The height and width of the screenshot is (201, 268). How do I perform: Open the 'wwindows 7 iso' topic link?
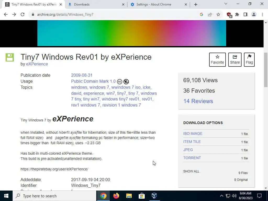click(126, 87)
